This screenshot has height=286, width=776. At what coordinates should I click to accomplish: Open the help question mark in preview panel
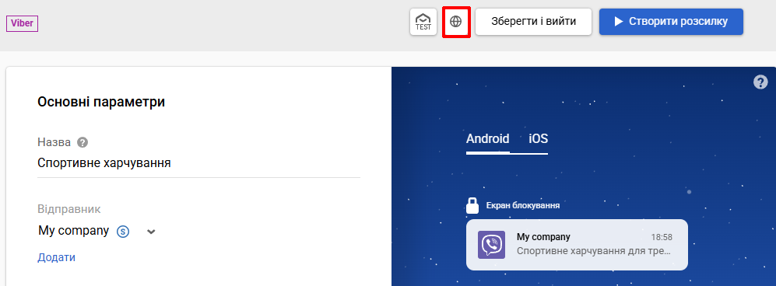[x=760, y=82]
